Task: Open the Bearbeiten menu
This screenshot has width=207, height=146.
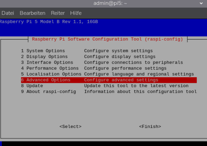Action: pyautogui.click(x=33, y=13)
